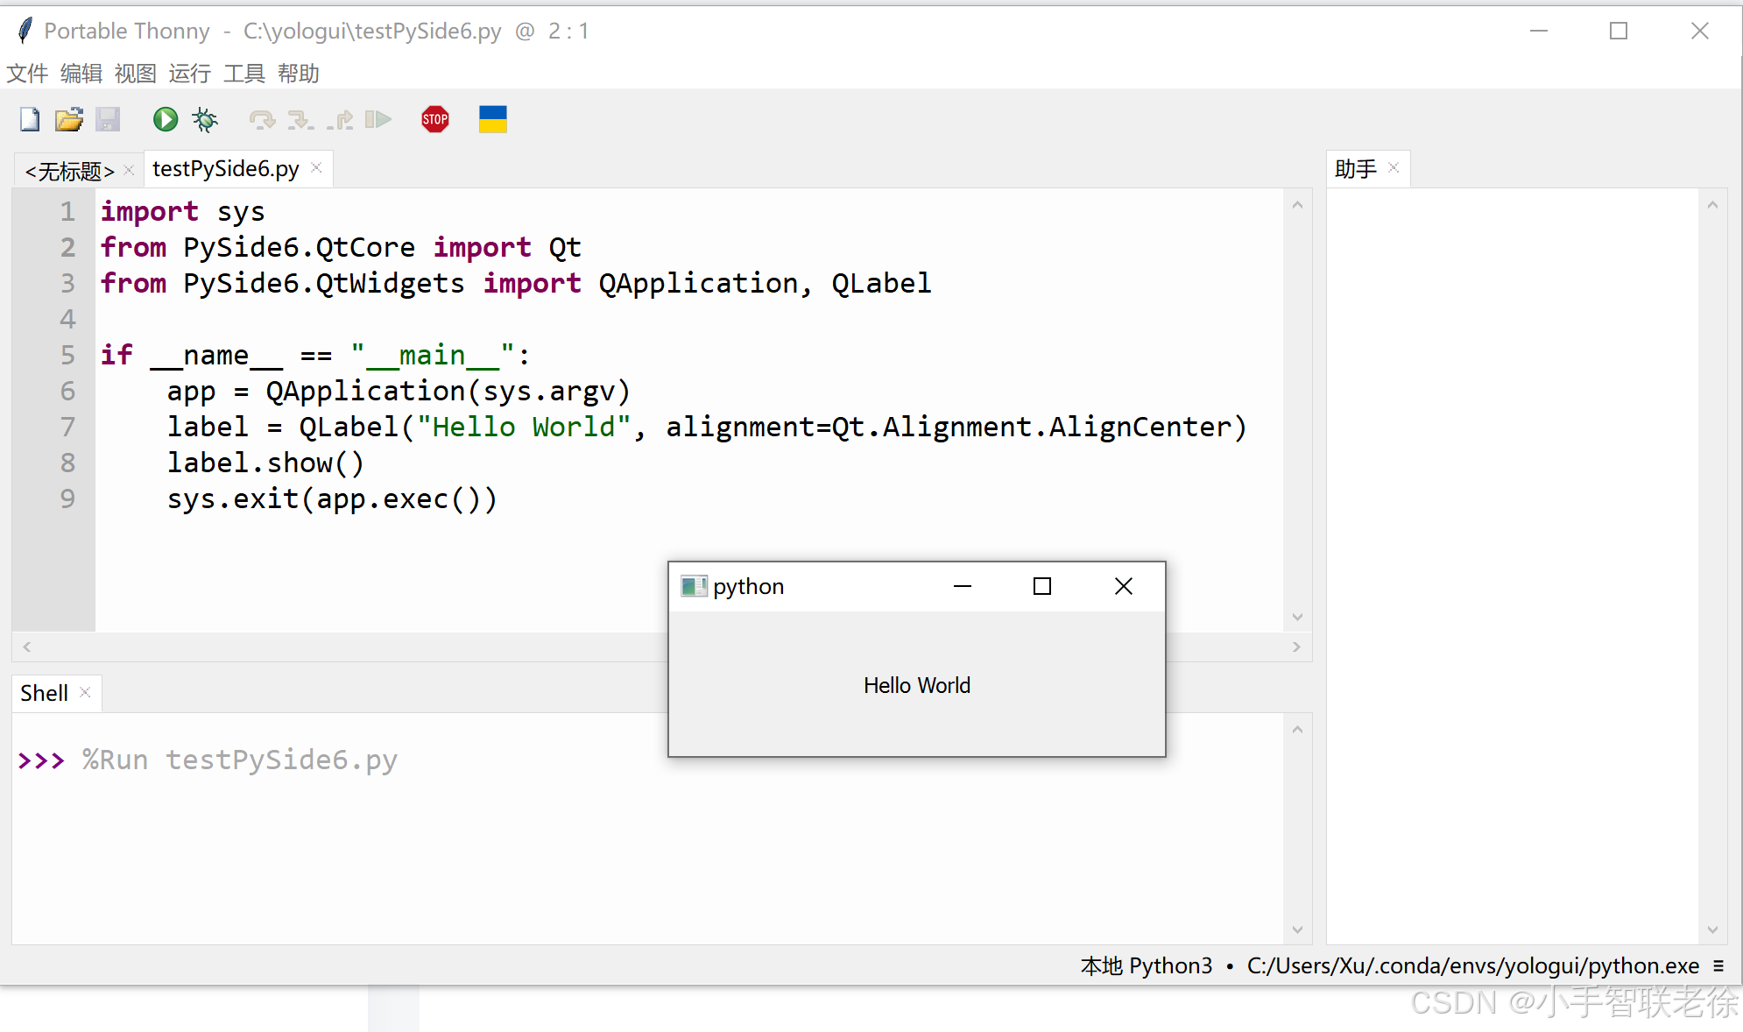Run the current script with the green arrow
1743x1032 pixels.
pos(165,119)
